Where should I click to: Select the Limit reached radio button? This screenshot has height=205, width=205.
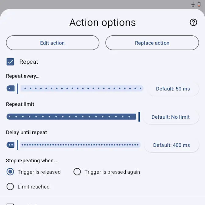(x=10, y=186)
